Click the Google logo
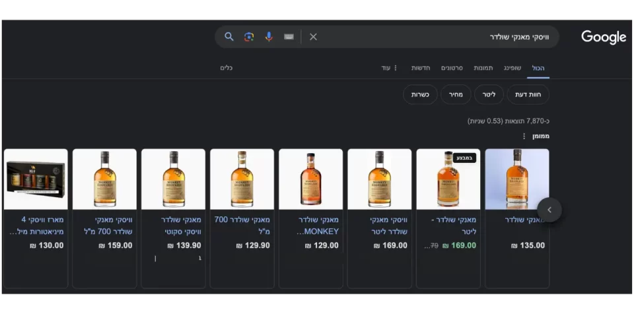The width and height of the screenshot is (634, 314). pyautogui.click(x=604, y=38)
